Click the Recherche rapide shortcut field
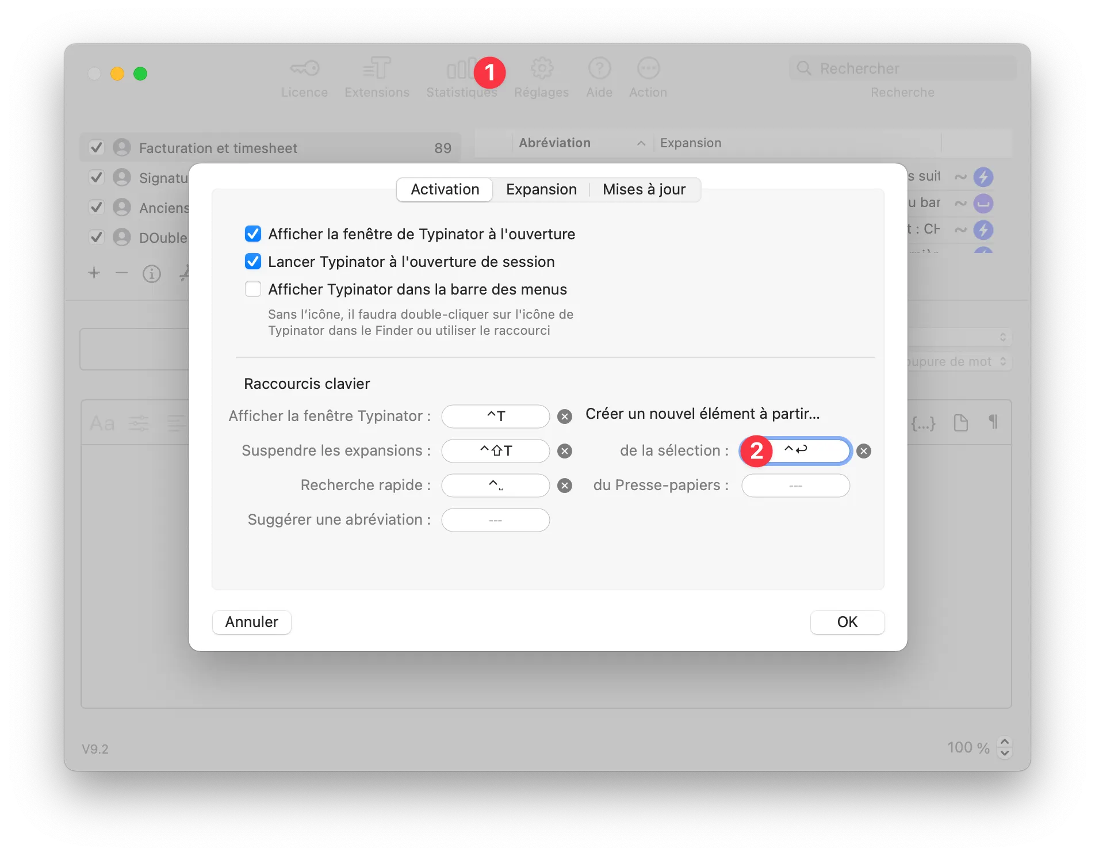Screen dimensions: 1095x856 point(496,485)
